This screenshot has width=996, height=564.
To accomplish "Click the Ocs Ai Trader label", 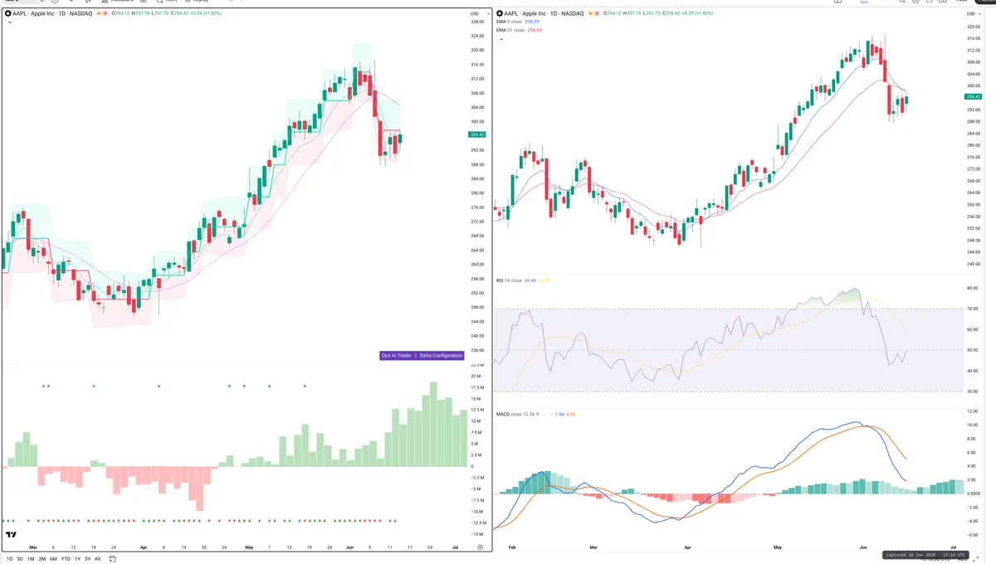I will pos(397,355).
